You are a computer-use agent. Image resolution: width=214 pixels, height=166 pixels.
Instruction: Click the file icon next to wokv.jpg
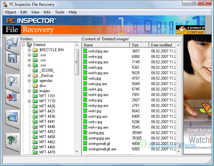click(x=85, y=122)
